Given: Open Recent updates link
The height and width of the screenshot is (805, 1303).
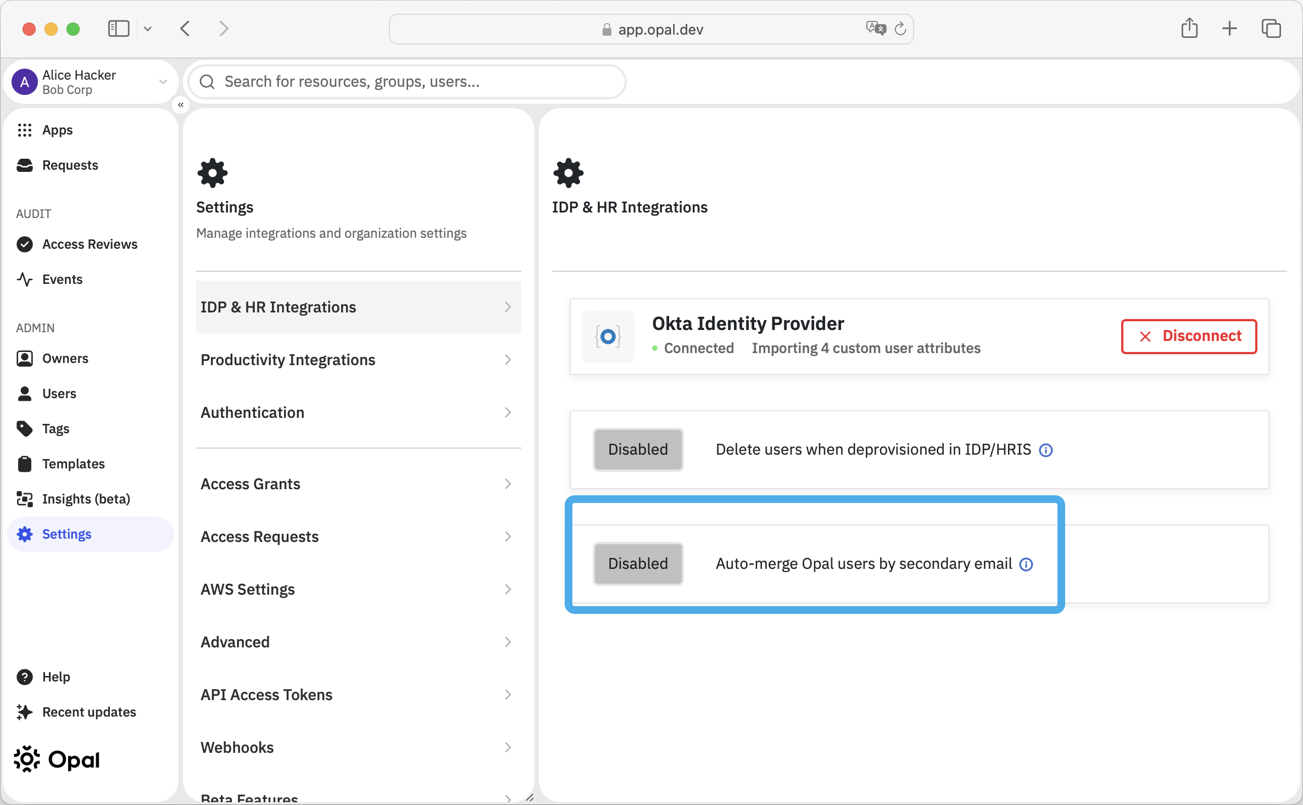Looking at the screenshot, I should tap(90, 712).
